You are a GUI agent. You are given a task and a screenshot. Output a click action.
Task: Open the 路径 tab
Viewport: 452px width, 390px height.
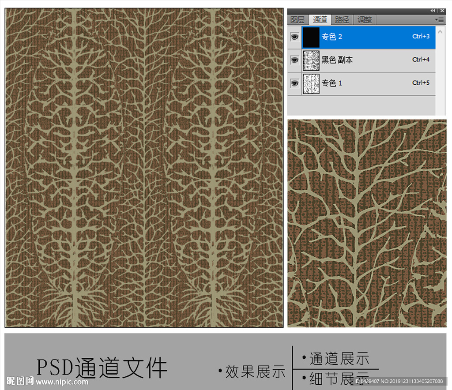pyautogui.click(x=342, y=19)
